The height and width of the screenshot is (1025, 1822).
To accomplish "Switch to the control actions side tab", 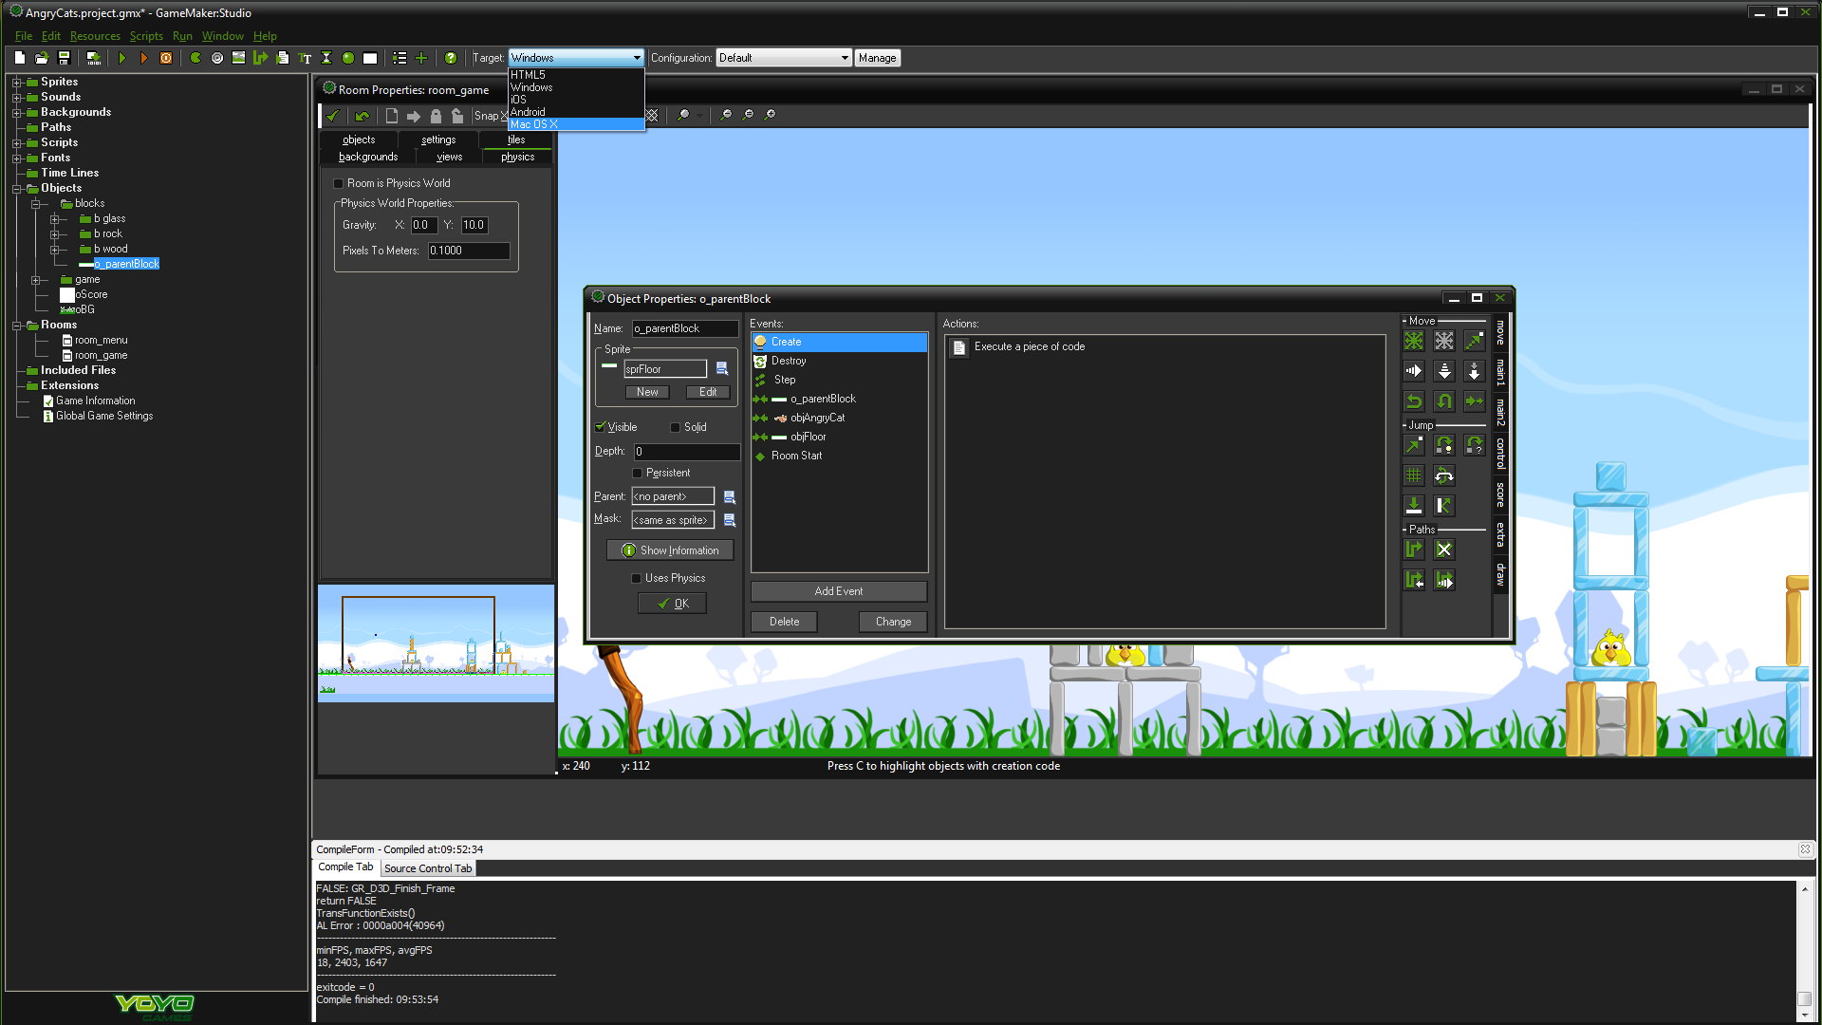I will [x=1501, y=454].
